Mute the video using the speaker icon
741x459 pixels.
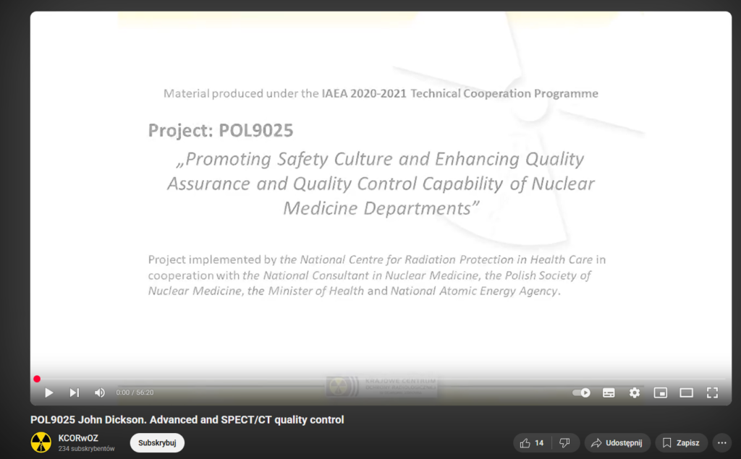(99, 392)
